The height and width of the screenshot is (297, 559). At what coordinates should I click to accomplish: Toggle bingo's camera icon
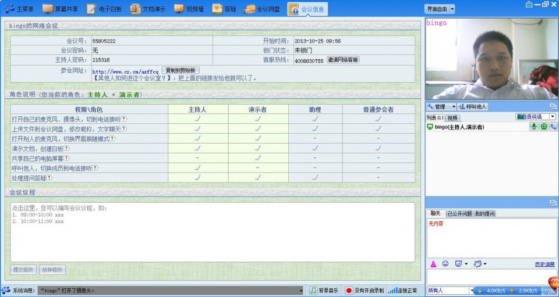pyautogui.click(x=543, y=127)
